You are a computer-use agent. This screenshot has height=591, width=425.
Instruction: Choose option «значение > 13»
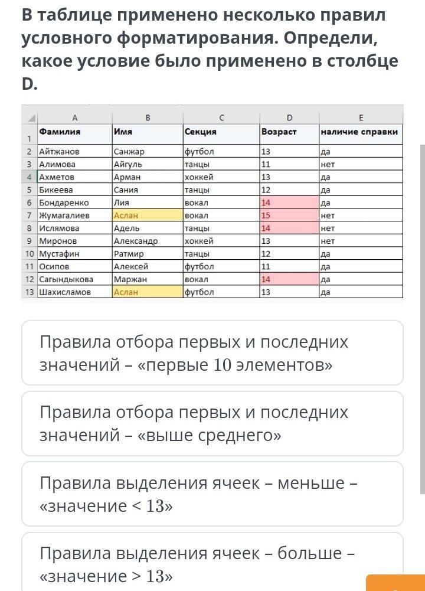(212, 561)
